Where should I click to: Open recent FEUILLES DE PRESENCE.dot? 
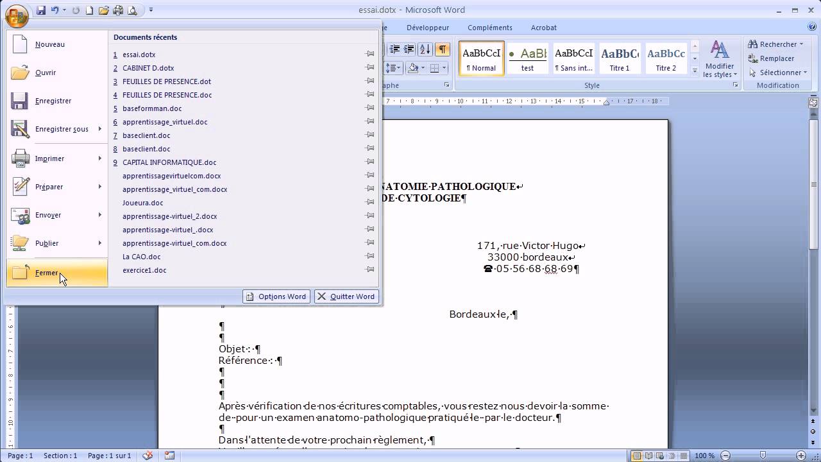(167, 81)
